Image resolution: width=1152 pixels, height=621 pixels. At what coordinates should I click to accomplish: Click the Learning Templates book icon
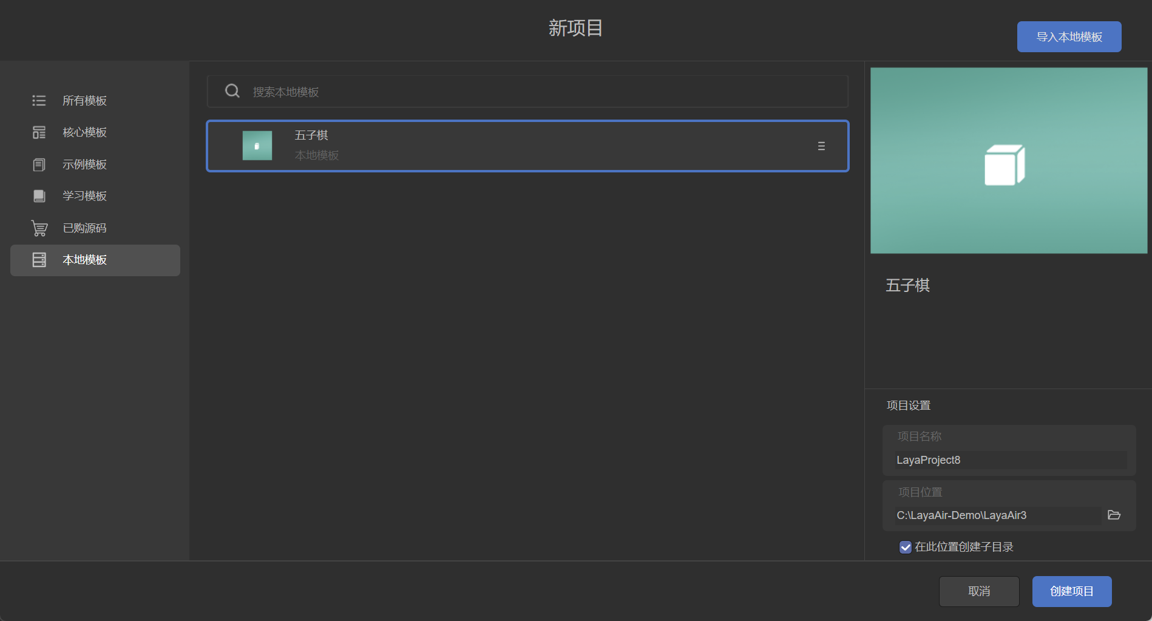(x=39, y=196)
